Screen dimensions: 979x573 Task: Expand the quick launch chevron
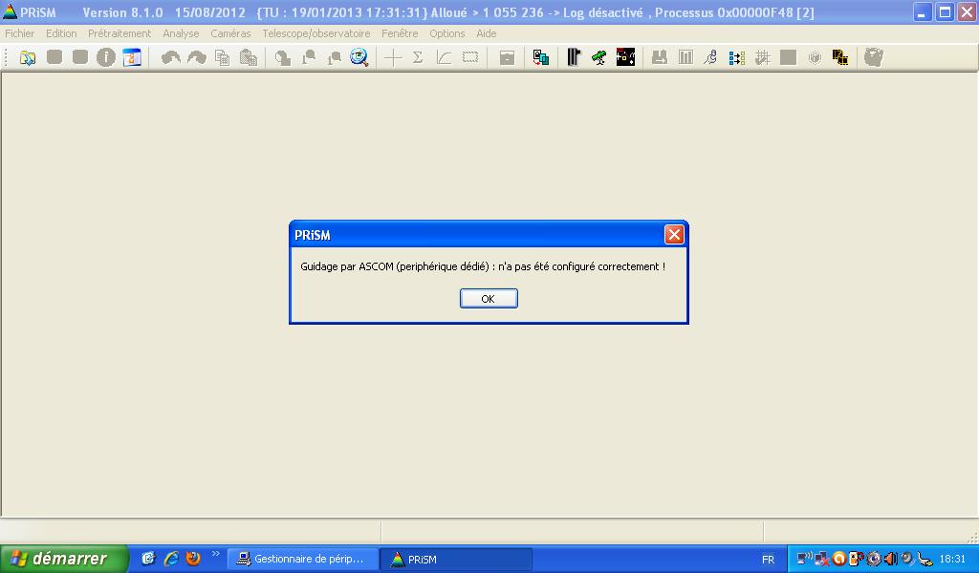[x=215, y=554]
